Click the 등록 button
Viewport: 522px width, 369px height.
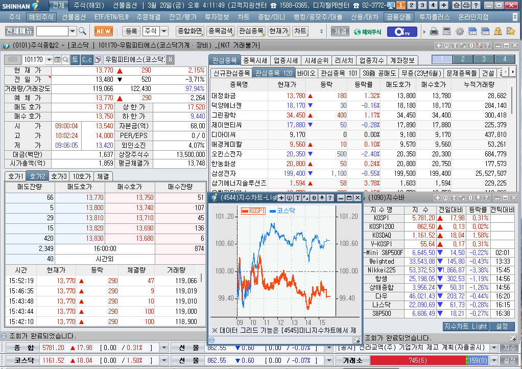[x=131, y=31]
